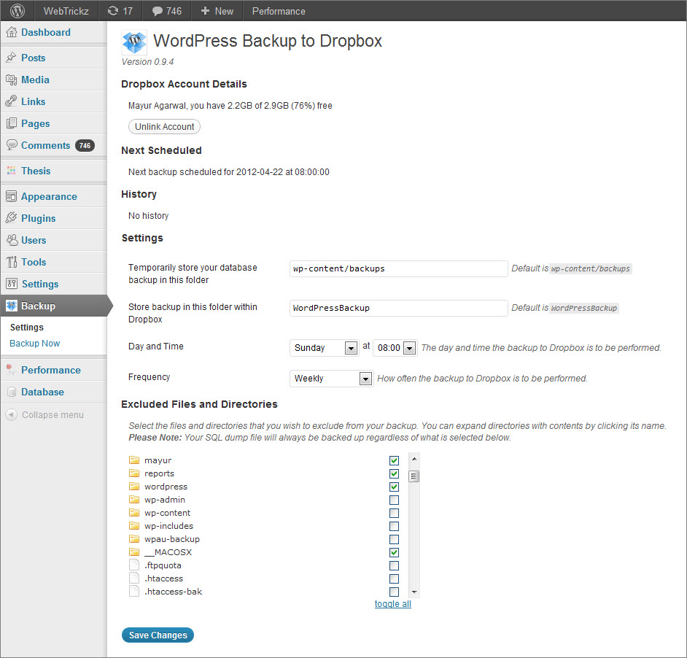Click the __MACOSX folder icon

134,552
